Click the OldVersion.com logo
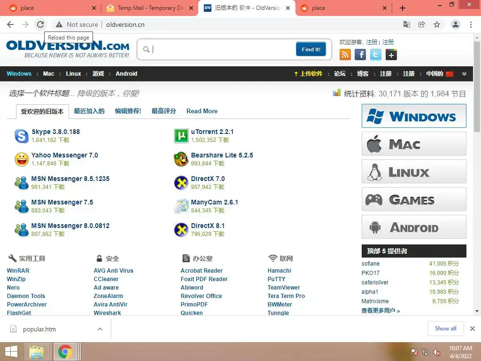This screenshot has width=481, height=361. coord(68,49)
